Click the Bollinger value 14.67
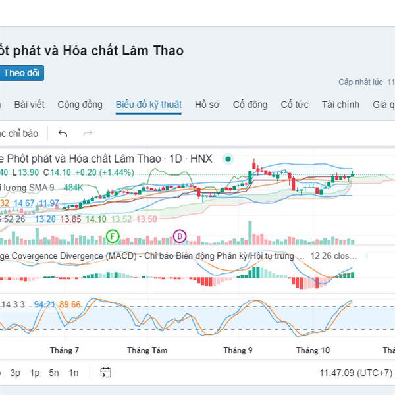395x395 pixels. [24, 203]
